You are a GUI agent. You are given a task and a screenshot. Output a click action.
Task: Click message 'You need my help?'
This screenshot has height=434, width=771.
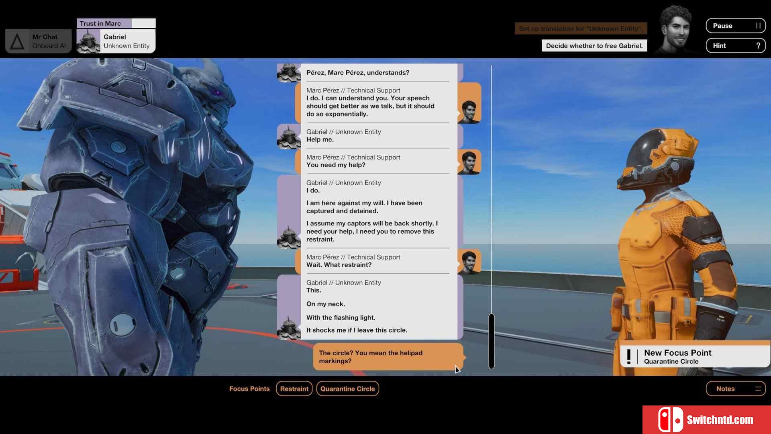pos(336,165)
